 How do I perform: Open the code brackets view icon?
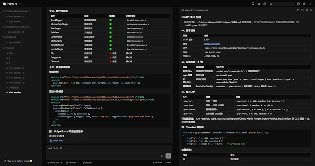click(x=259, y=4)
